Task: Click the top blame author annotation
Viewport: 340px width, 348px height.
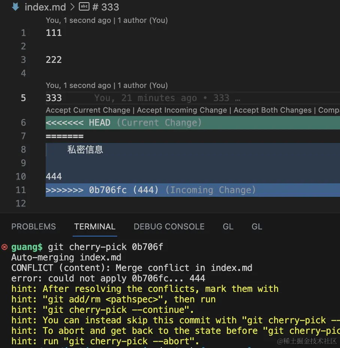Action: tap(107, 21)
